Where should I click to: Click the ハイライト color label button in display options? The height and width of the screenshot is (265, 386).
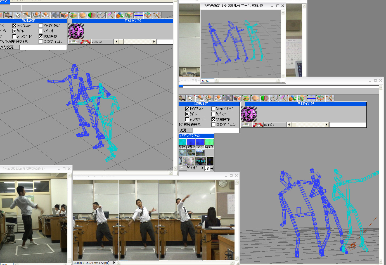209,147
